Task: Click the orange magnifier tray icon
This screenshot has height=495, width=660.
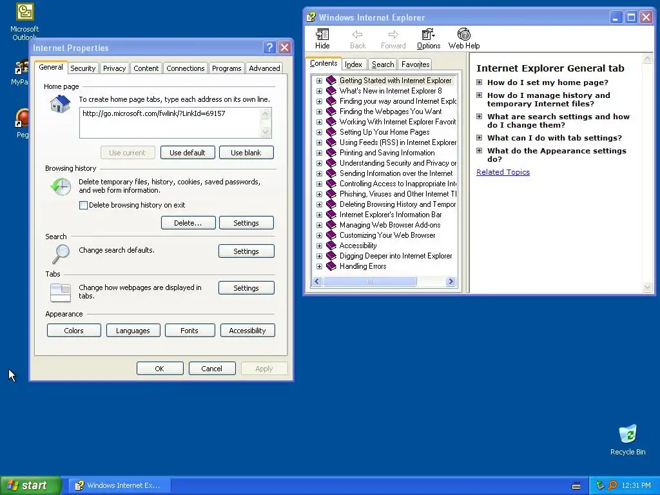Action: pos(612,485)
